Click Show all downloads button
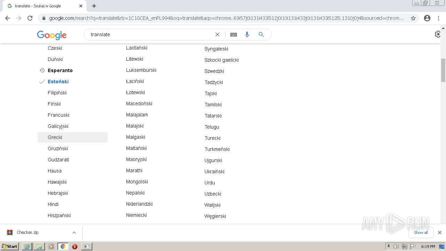 pyautogui.click(x=421, y=233)
